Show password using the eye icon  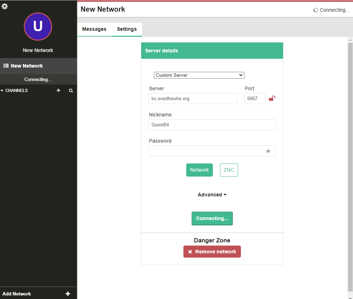pyautogui.click(x=268, y=151)
